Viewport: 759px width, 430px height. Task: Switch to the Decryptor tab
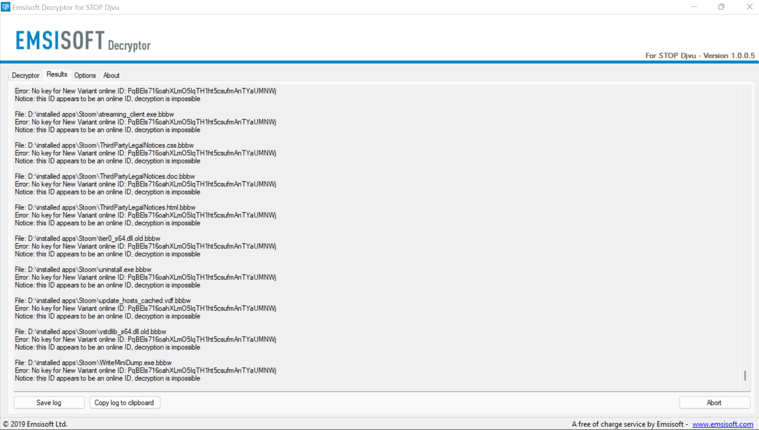[x=25, y=75]
